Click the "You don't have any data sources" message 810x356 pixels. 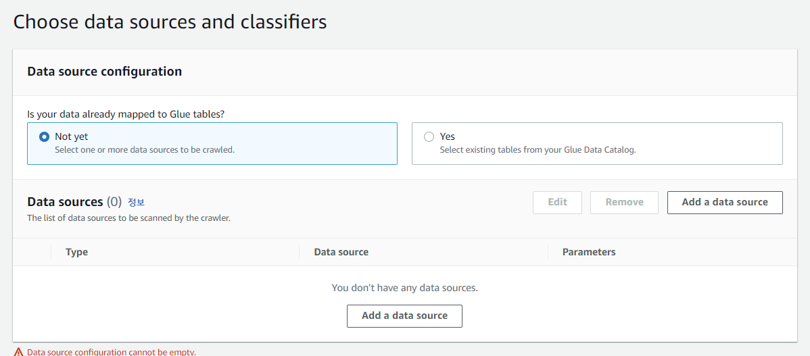[x=404, y=288]
